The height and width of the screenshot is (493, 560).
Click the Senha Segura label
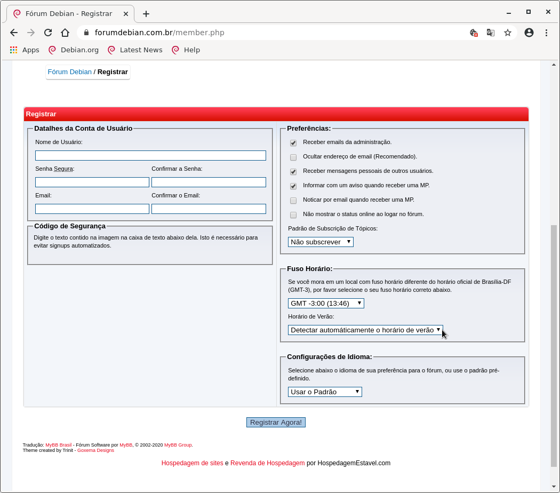[54, 169]
